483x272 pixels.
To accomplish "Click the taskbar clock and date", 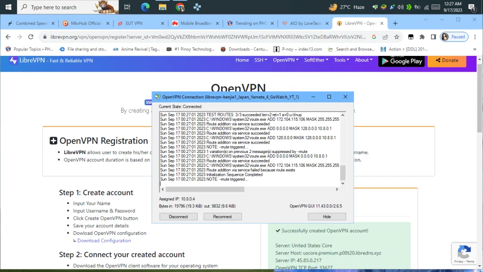I will 453,7.
